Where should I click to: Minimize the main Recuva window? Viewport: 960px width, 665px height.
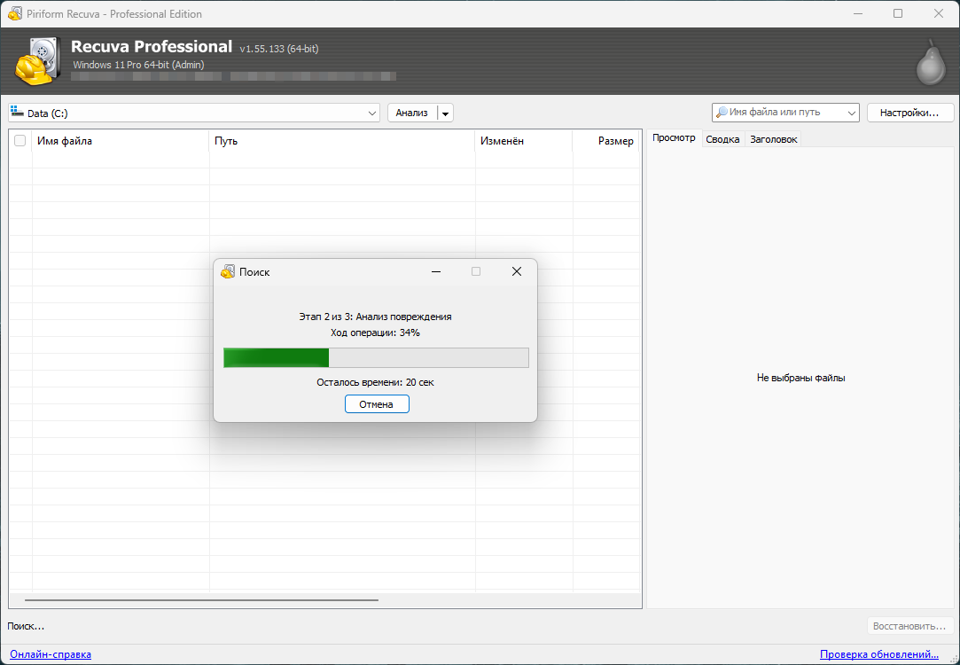[858, 13]
